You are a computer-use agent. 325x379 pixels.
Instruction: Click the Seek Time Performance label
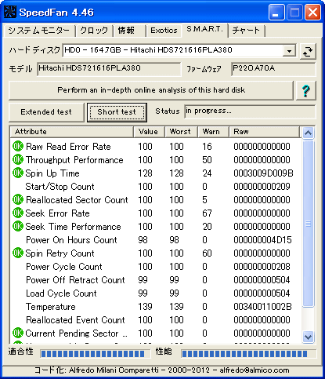73,227
